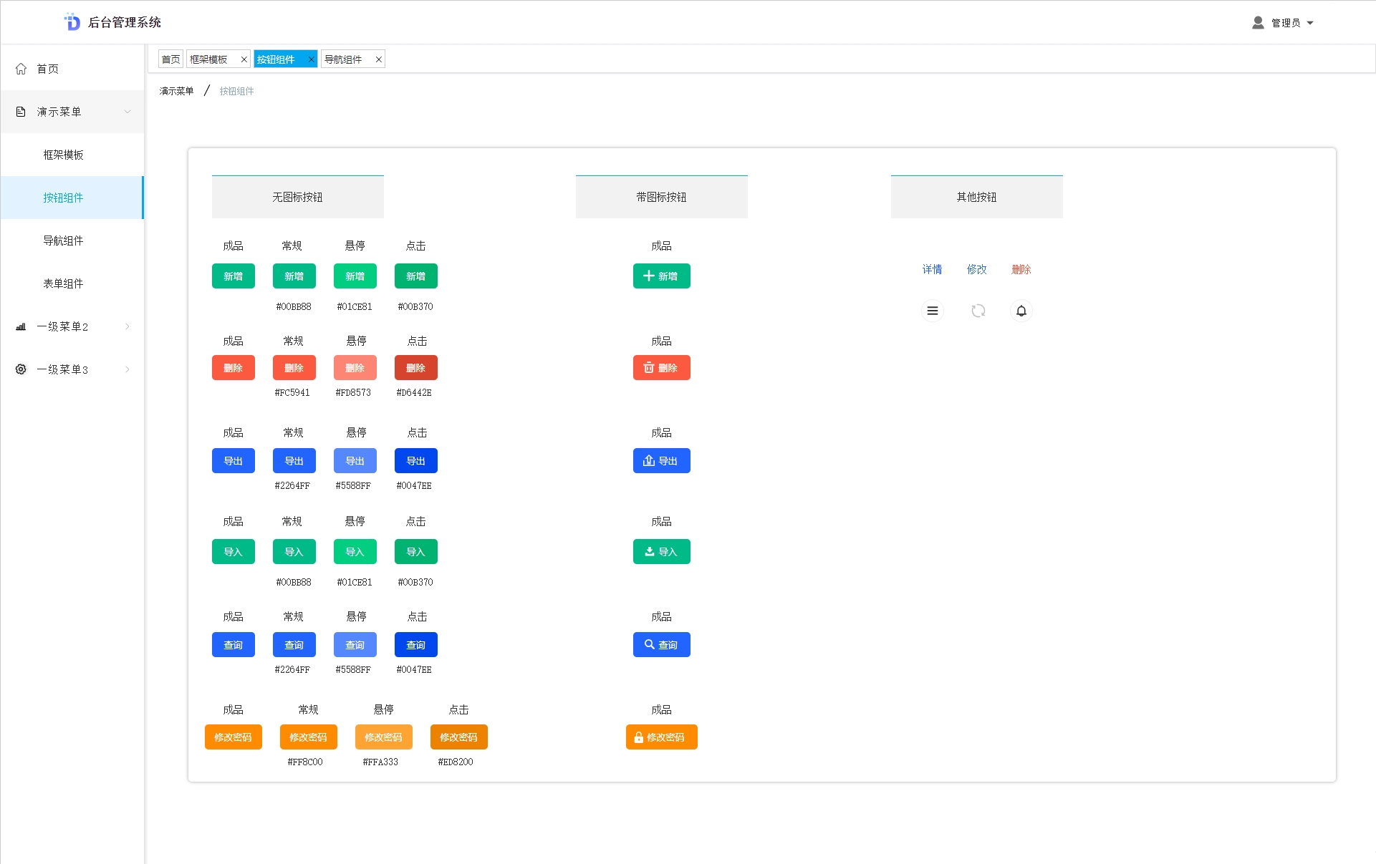
Task: Click the 修改密码 button with lock icon
Action: (x=662, y=737)
